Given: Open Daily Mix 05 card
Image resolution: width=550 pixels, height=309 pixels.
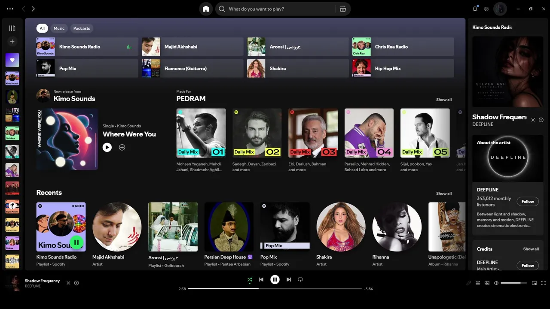Looking at the screenshot, I should [x=425, y=140].
